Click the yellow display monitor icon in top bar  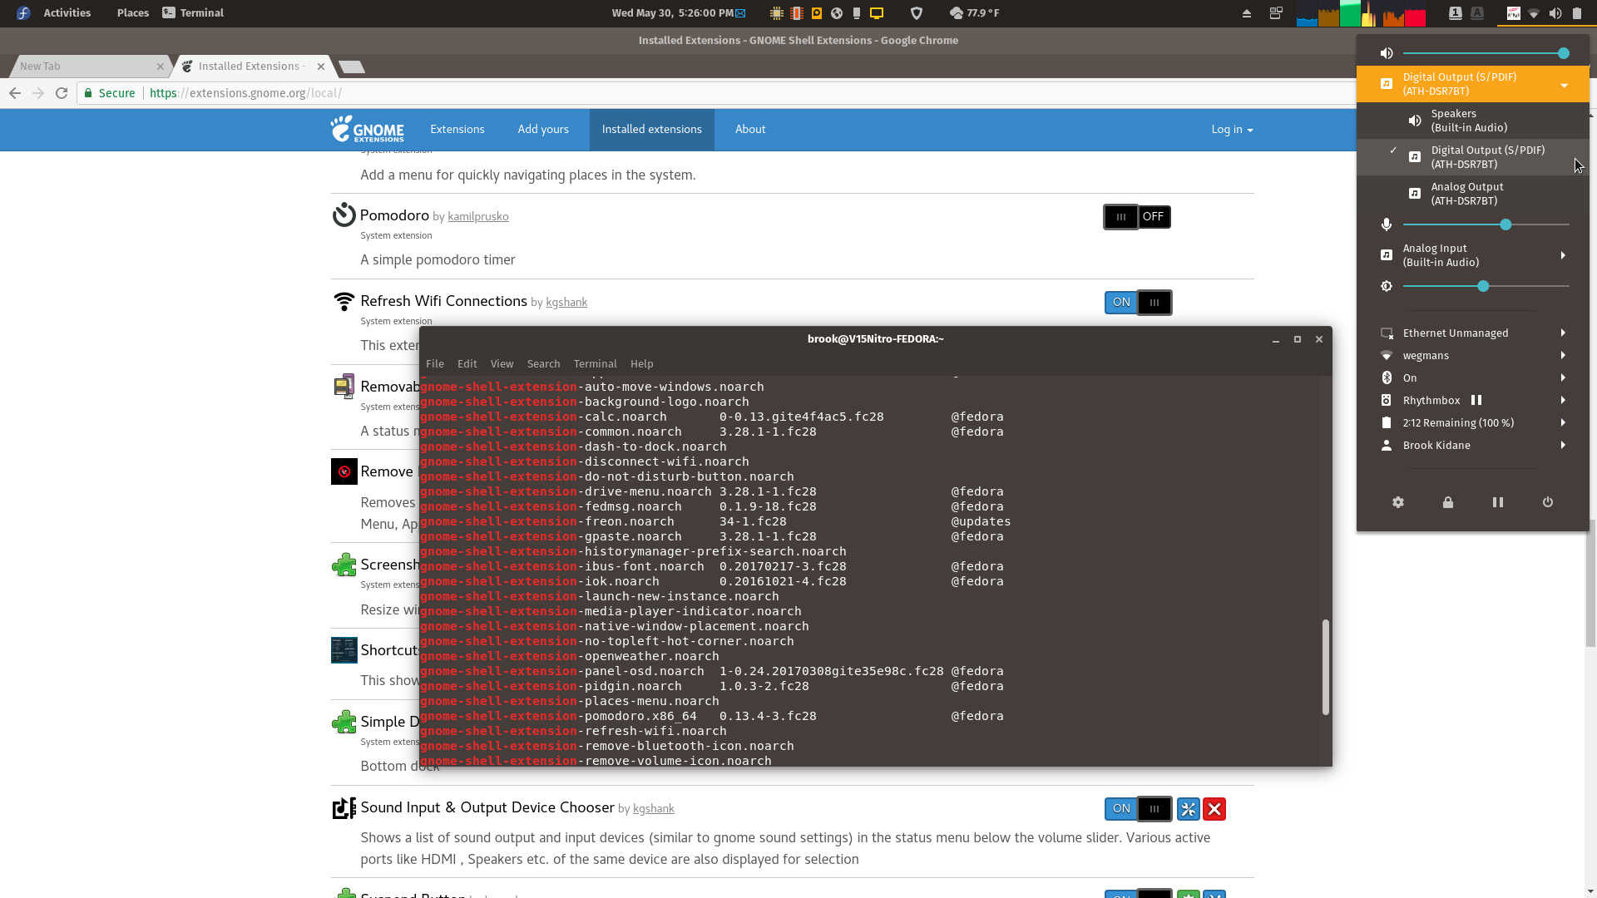click(877, 12)
